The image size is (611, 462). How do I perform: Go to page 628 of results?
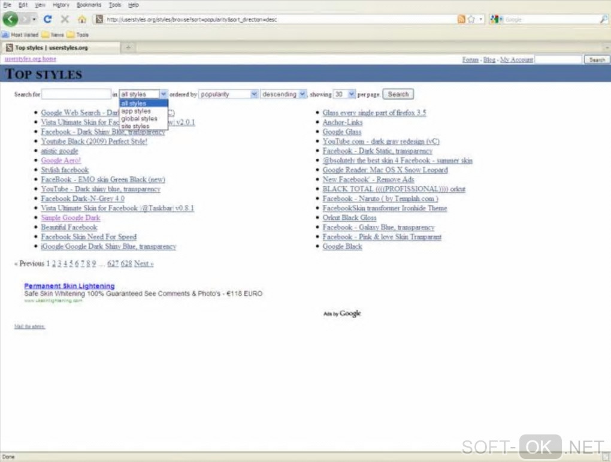coord(126,264)
